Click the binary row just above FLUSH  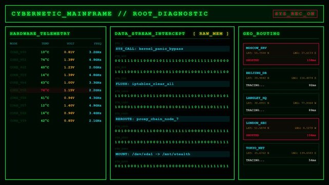pyautogui.click(x=172, y=72)
